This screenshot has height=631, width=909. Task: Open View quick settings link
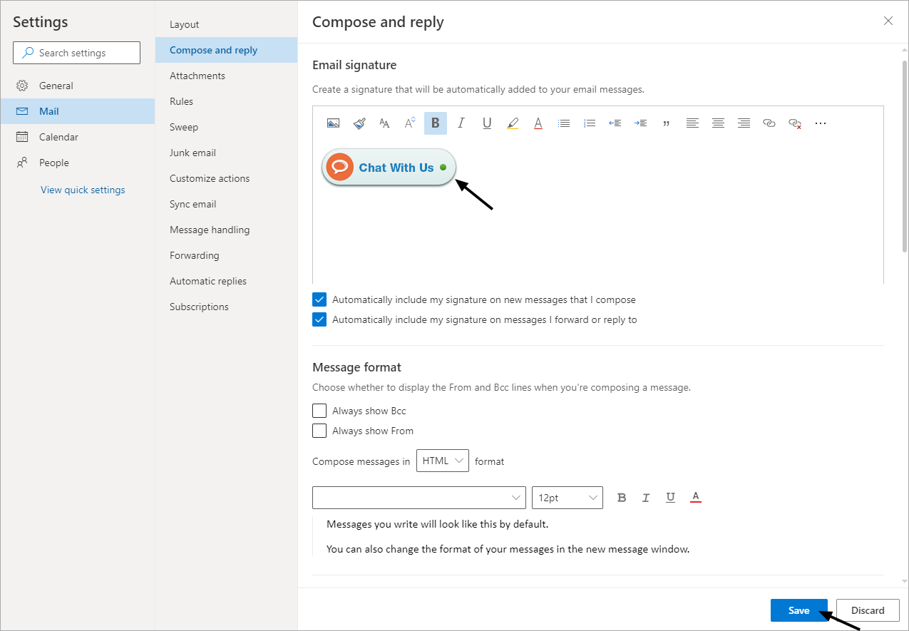[83, 190]
